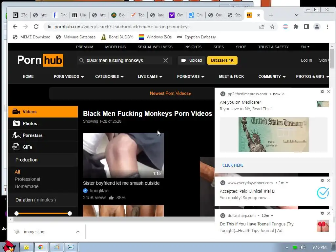The width and height of the screenshot is (336, 252).
Task: Click the padlock site info icon
Action: (49, 27)
